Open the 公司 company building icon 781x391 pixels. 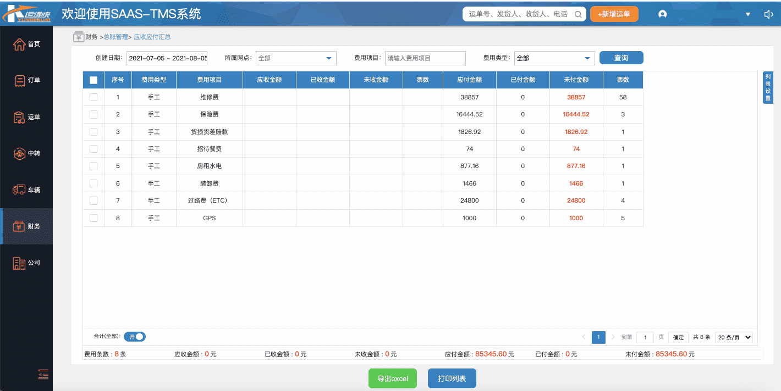19,262
